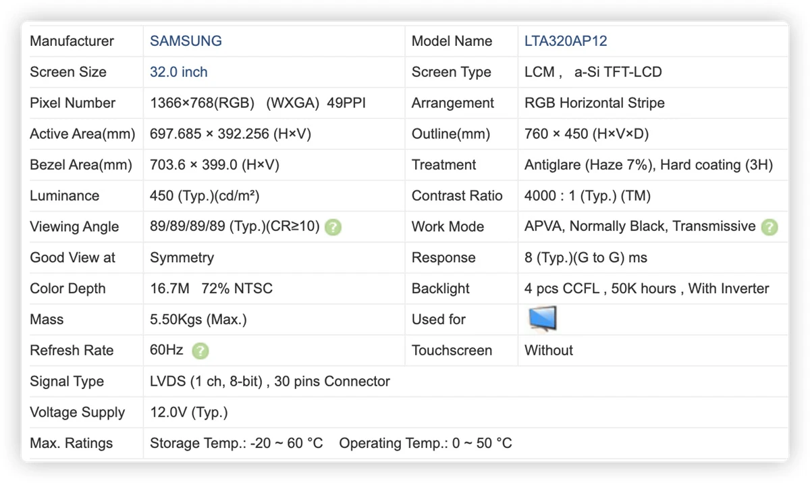Click the help icon beside Work Mode value
This screenshot has width=810, height=483.
769,227
